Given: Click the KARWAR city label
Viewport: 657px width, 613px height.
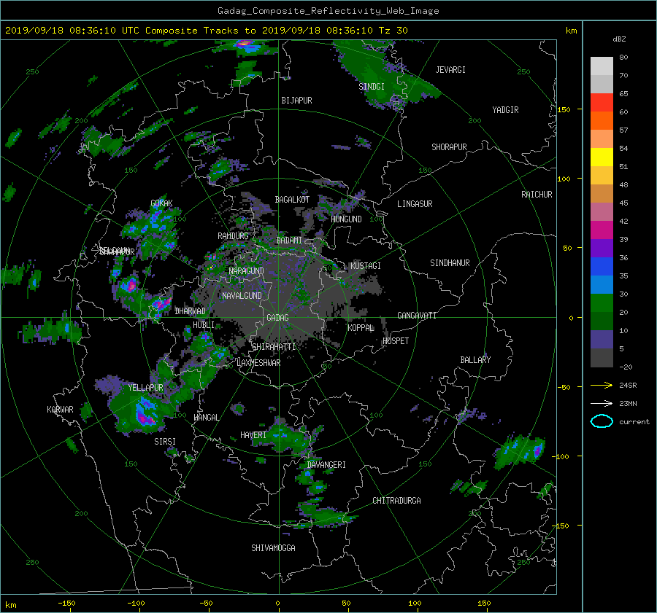Looking at the screenshot, I should coord(60,410).
